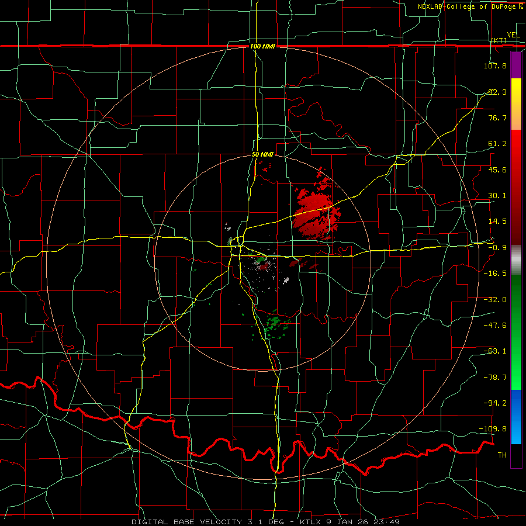Viewport: 526px width, 526px height.
Task: Pick the yellow-orange gradient segment of the color bar
Action: click(x=516, y=104)
